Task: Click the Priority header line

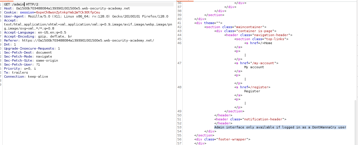Action: click(x=20, y=68)
